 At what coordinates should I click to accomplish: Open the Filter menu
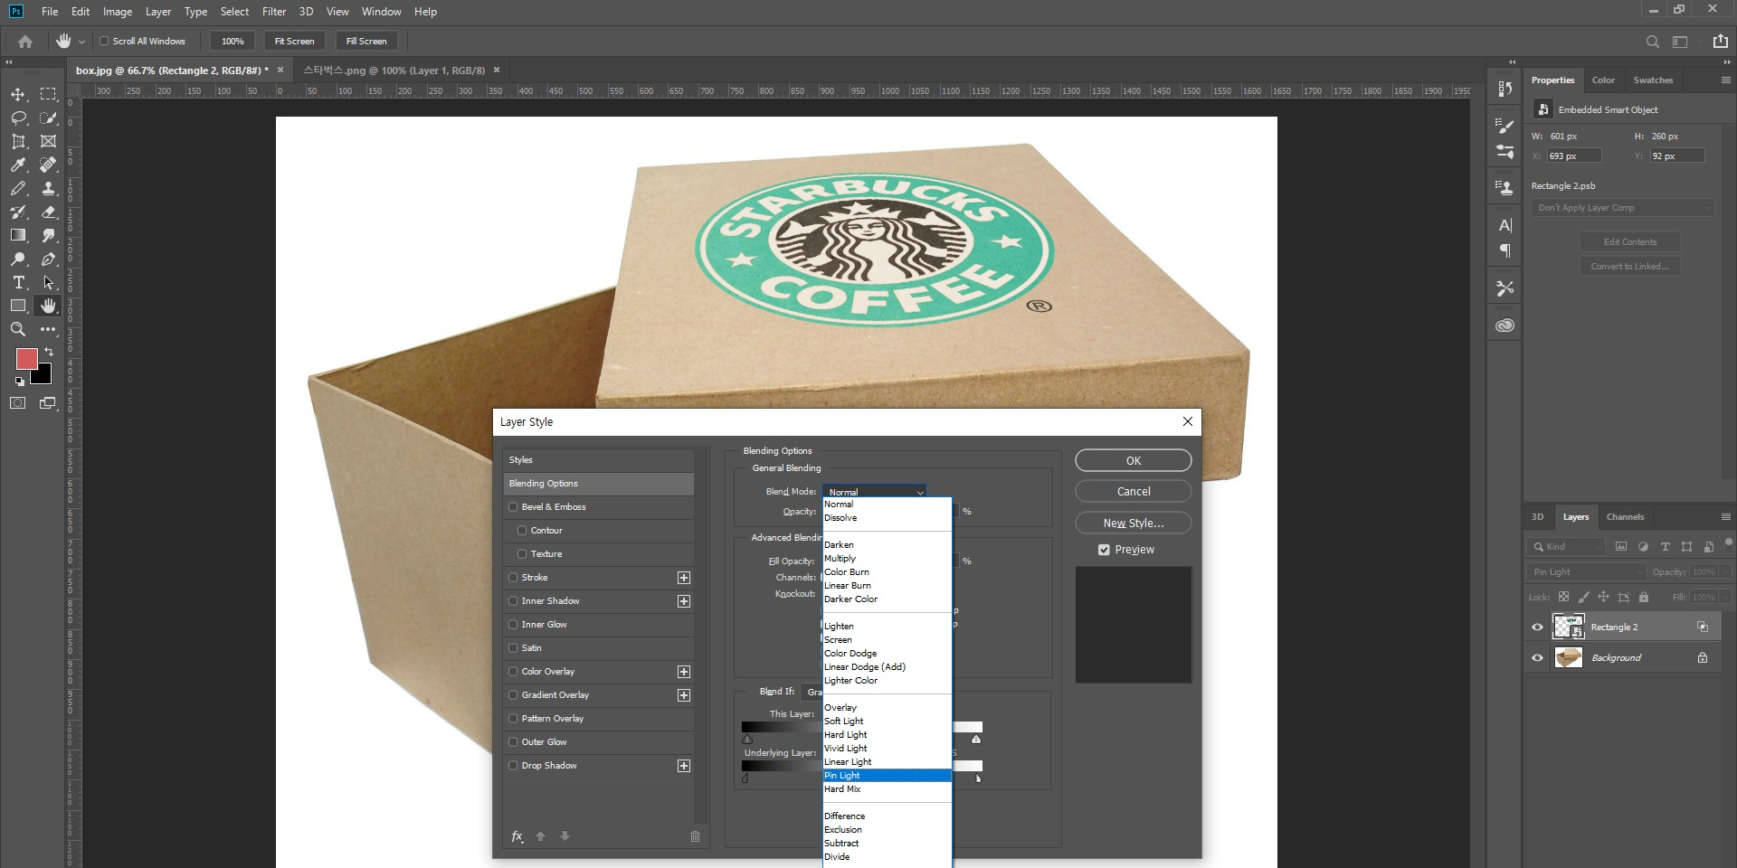click(274, 12)
